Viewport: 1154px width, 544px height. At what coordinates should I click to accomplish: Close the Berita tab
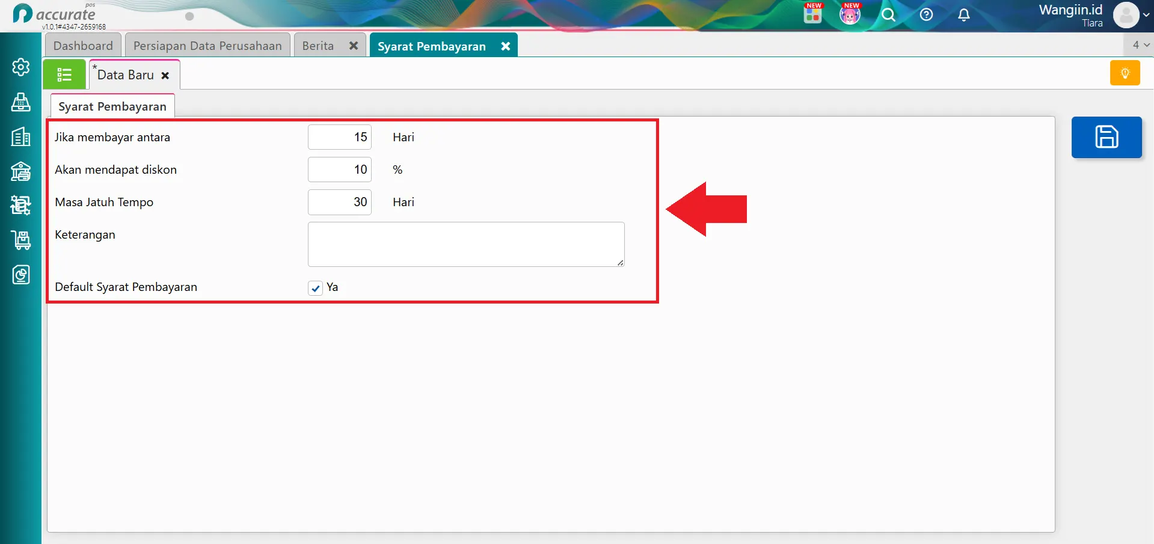pos(354,46)
